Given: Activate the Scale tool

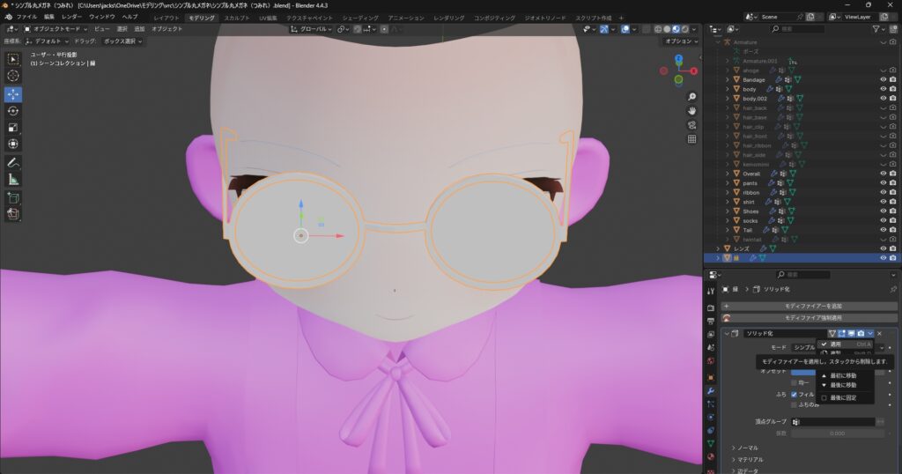Looking at the screenshot, I should (x=12, y=127).
